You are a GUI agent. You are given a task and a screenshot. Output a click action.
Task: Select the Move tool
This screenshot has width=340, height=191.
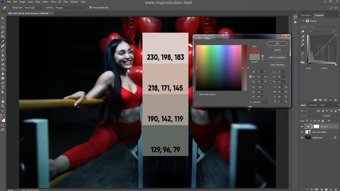pos(3,18)
